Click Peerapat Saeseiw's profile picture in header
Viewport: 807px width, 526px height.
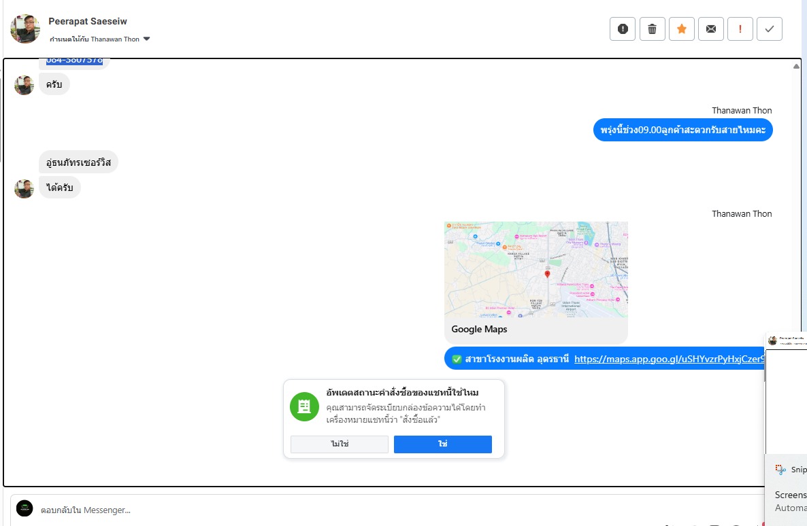pos(25,29)
